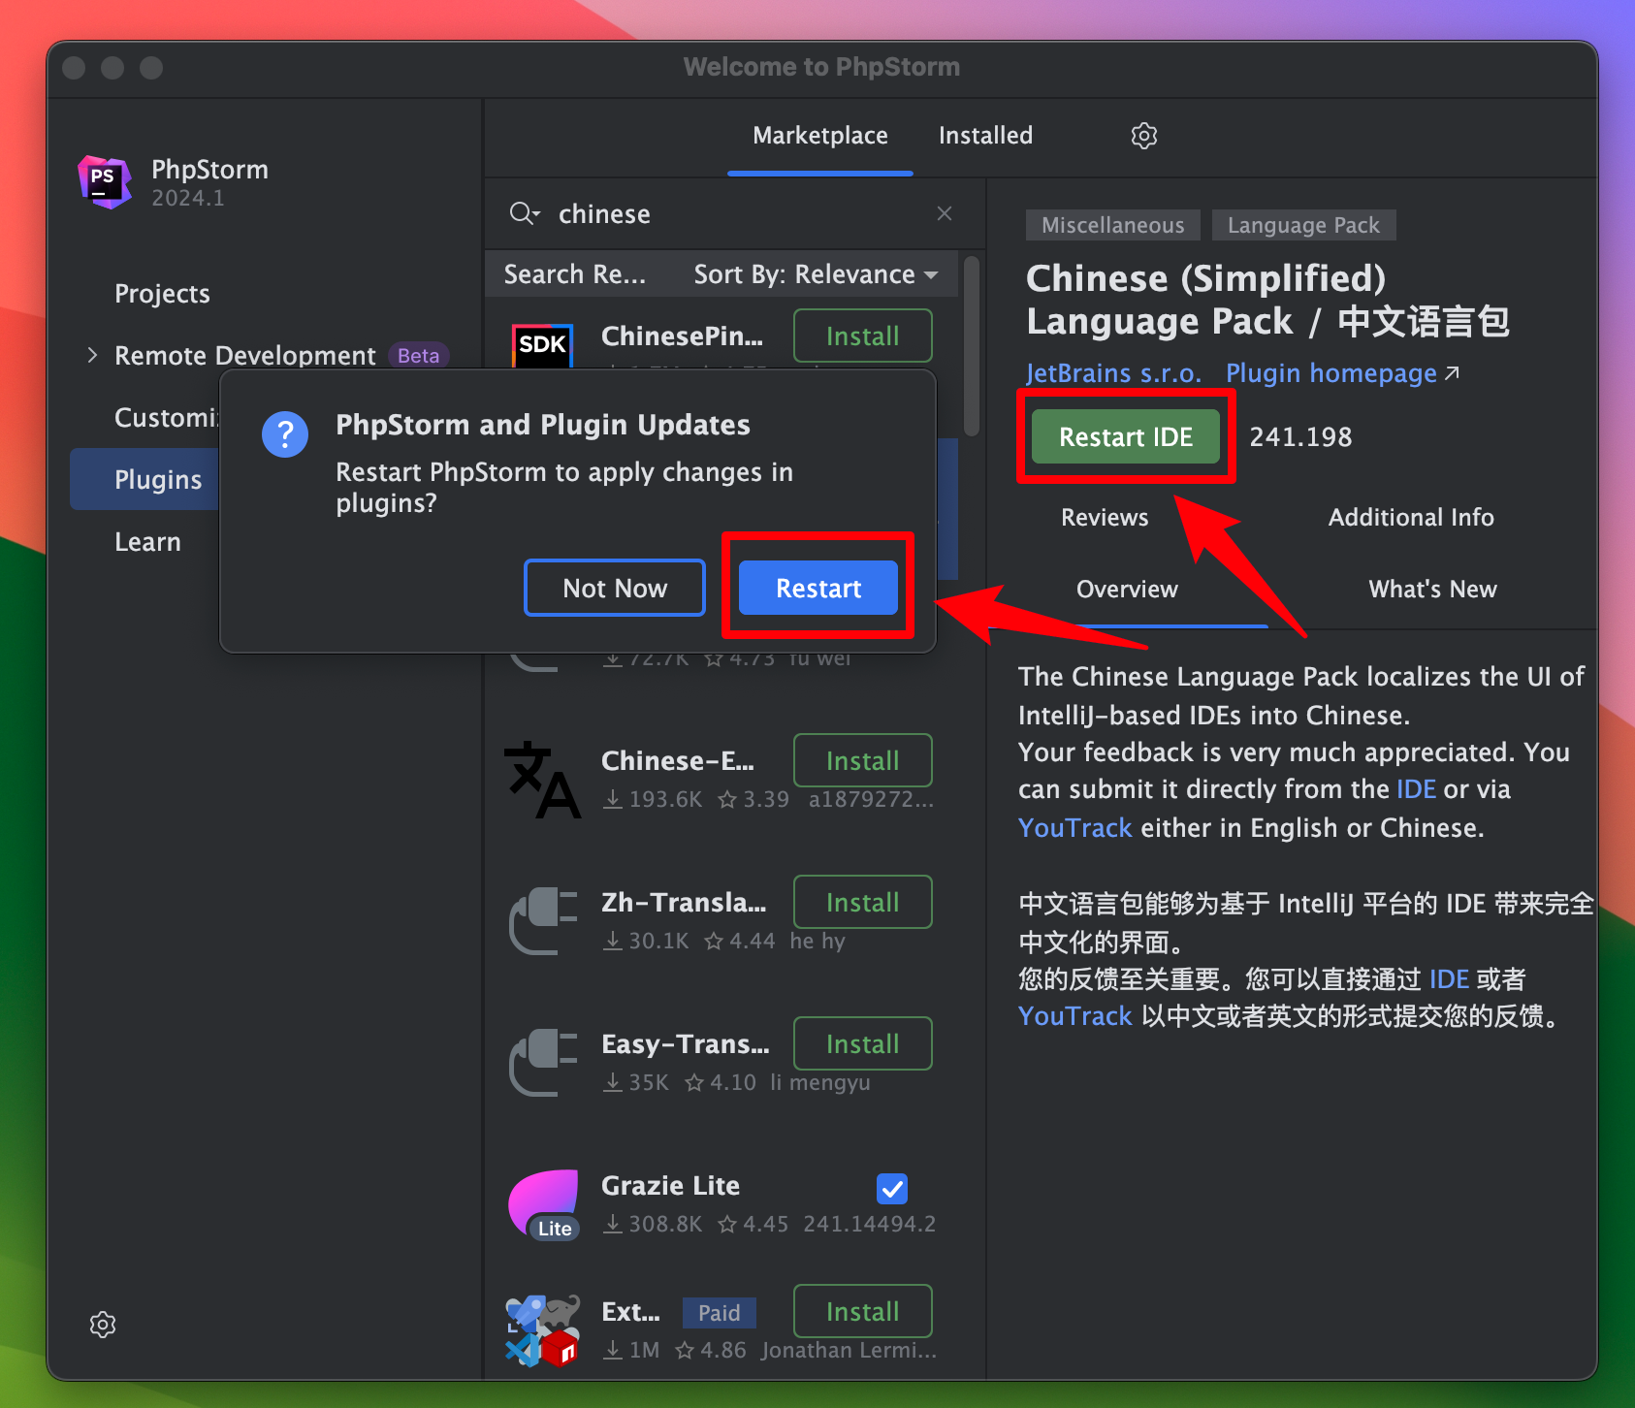The width and height of the screenshot is (1635, 1408).
Task: Click the Zh-Transla... plugin name
Action: pyautogui.click(x=684, y=902)
